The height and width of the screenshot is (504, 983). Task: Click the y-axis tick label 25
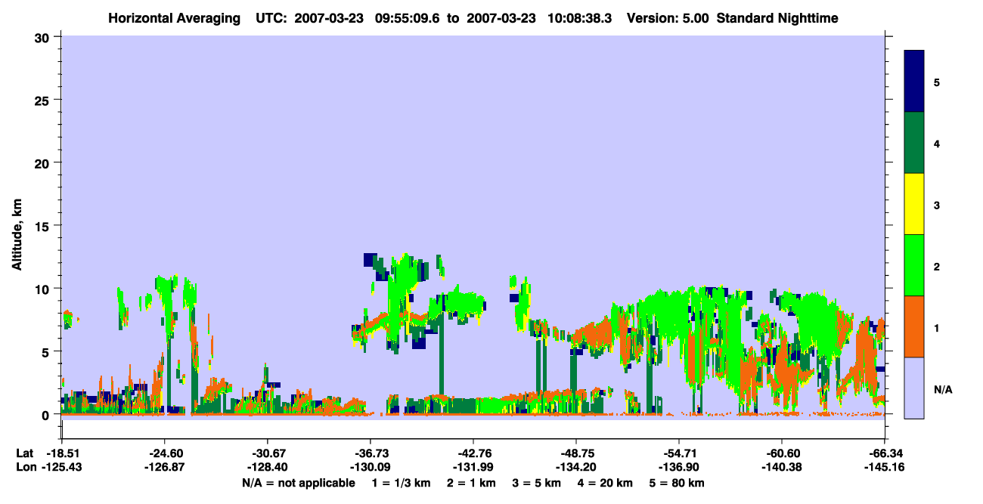pos(44,100)
